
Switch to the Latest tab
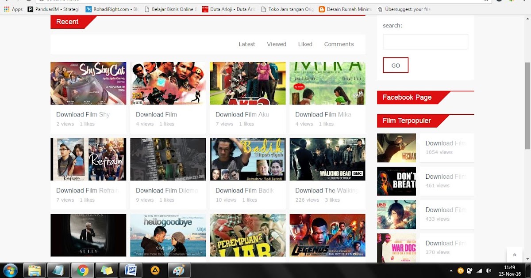(x=247, y=44)
